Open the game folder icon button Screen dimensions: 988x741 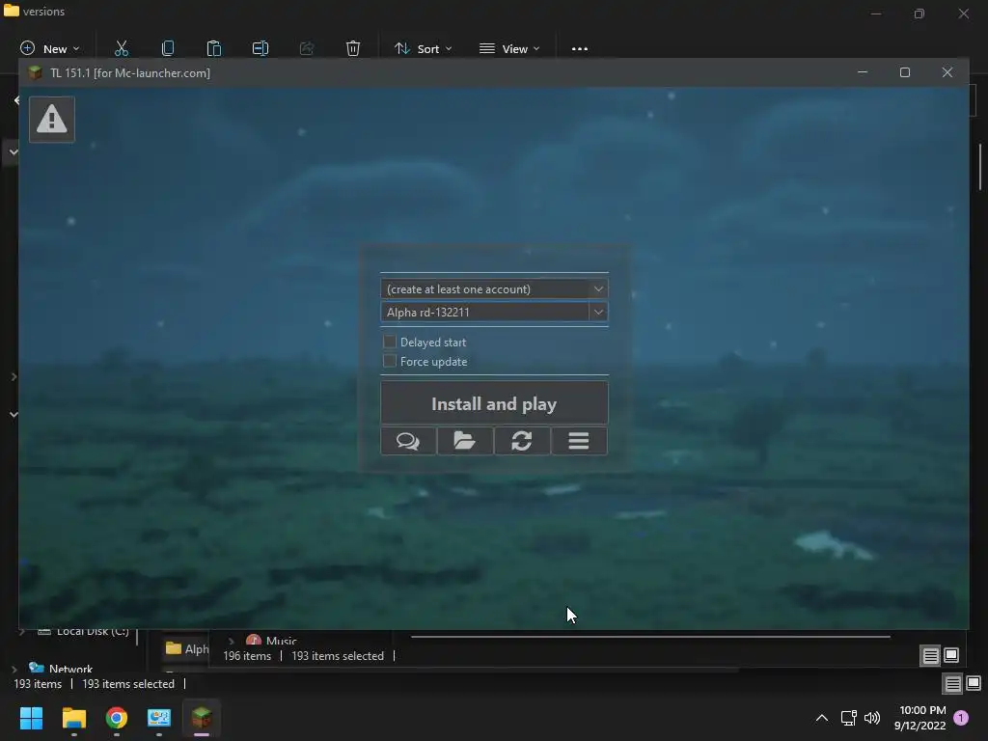pyautogui.click(x=465, y=440)
